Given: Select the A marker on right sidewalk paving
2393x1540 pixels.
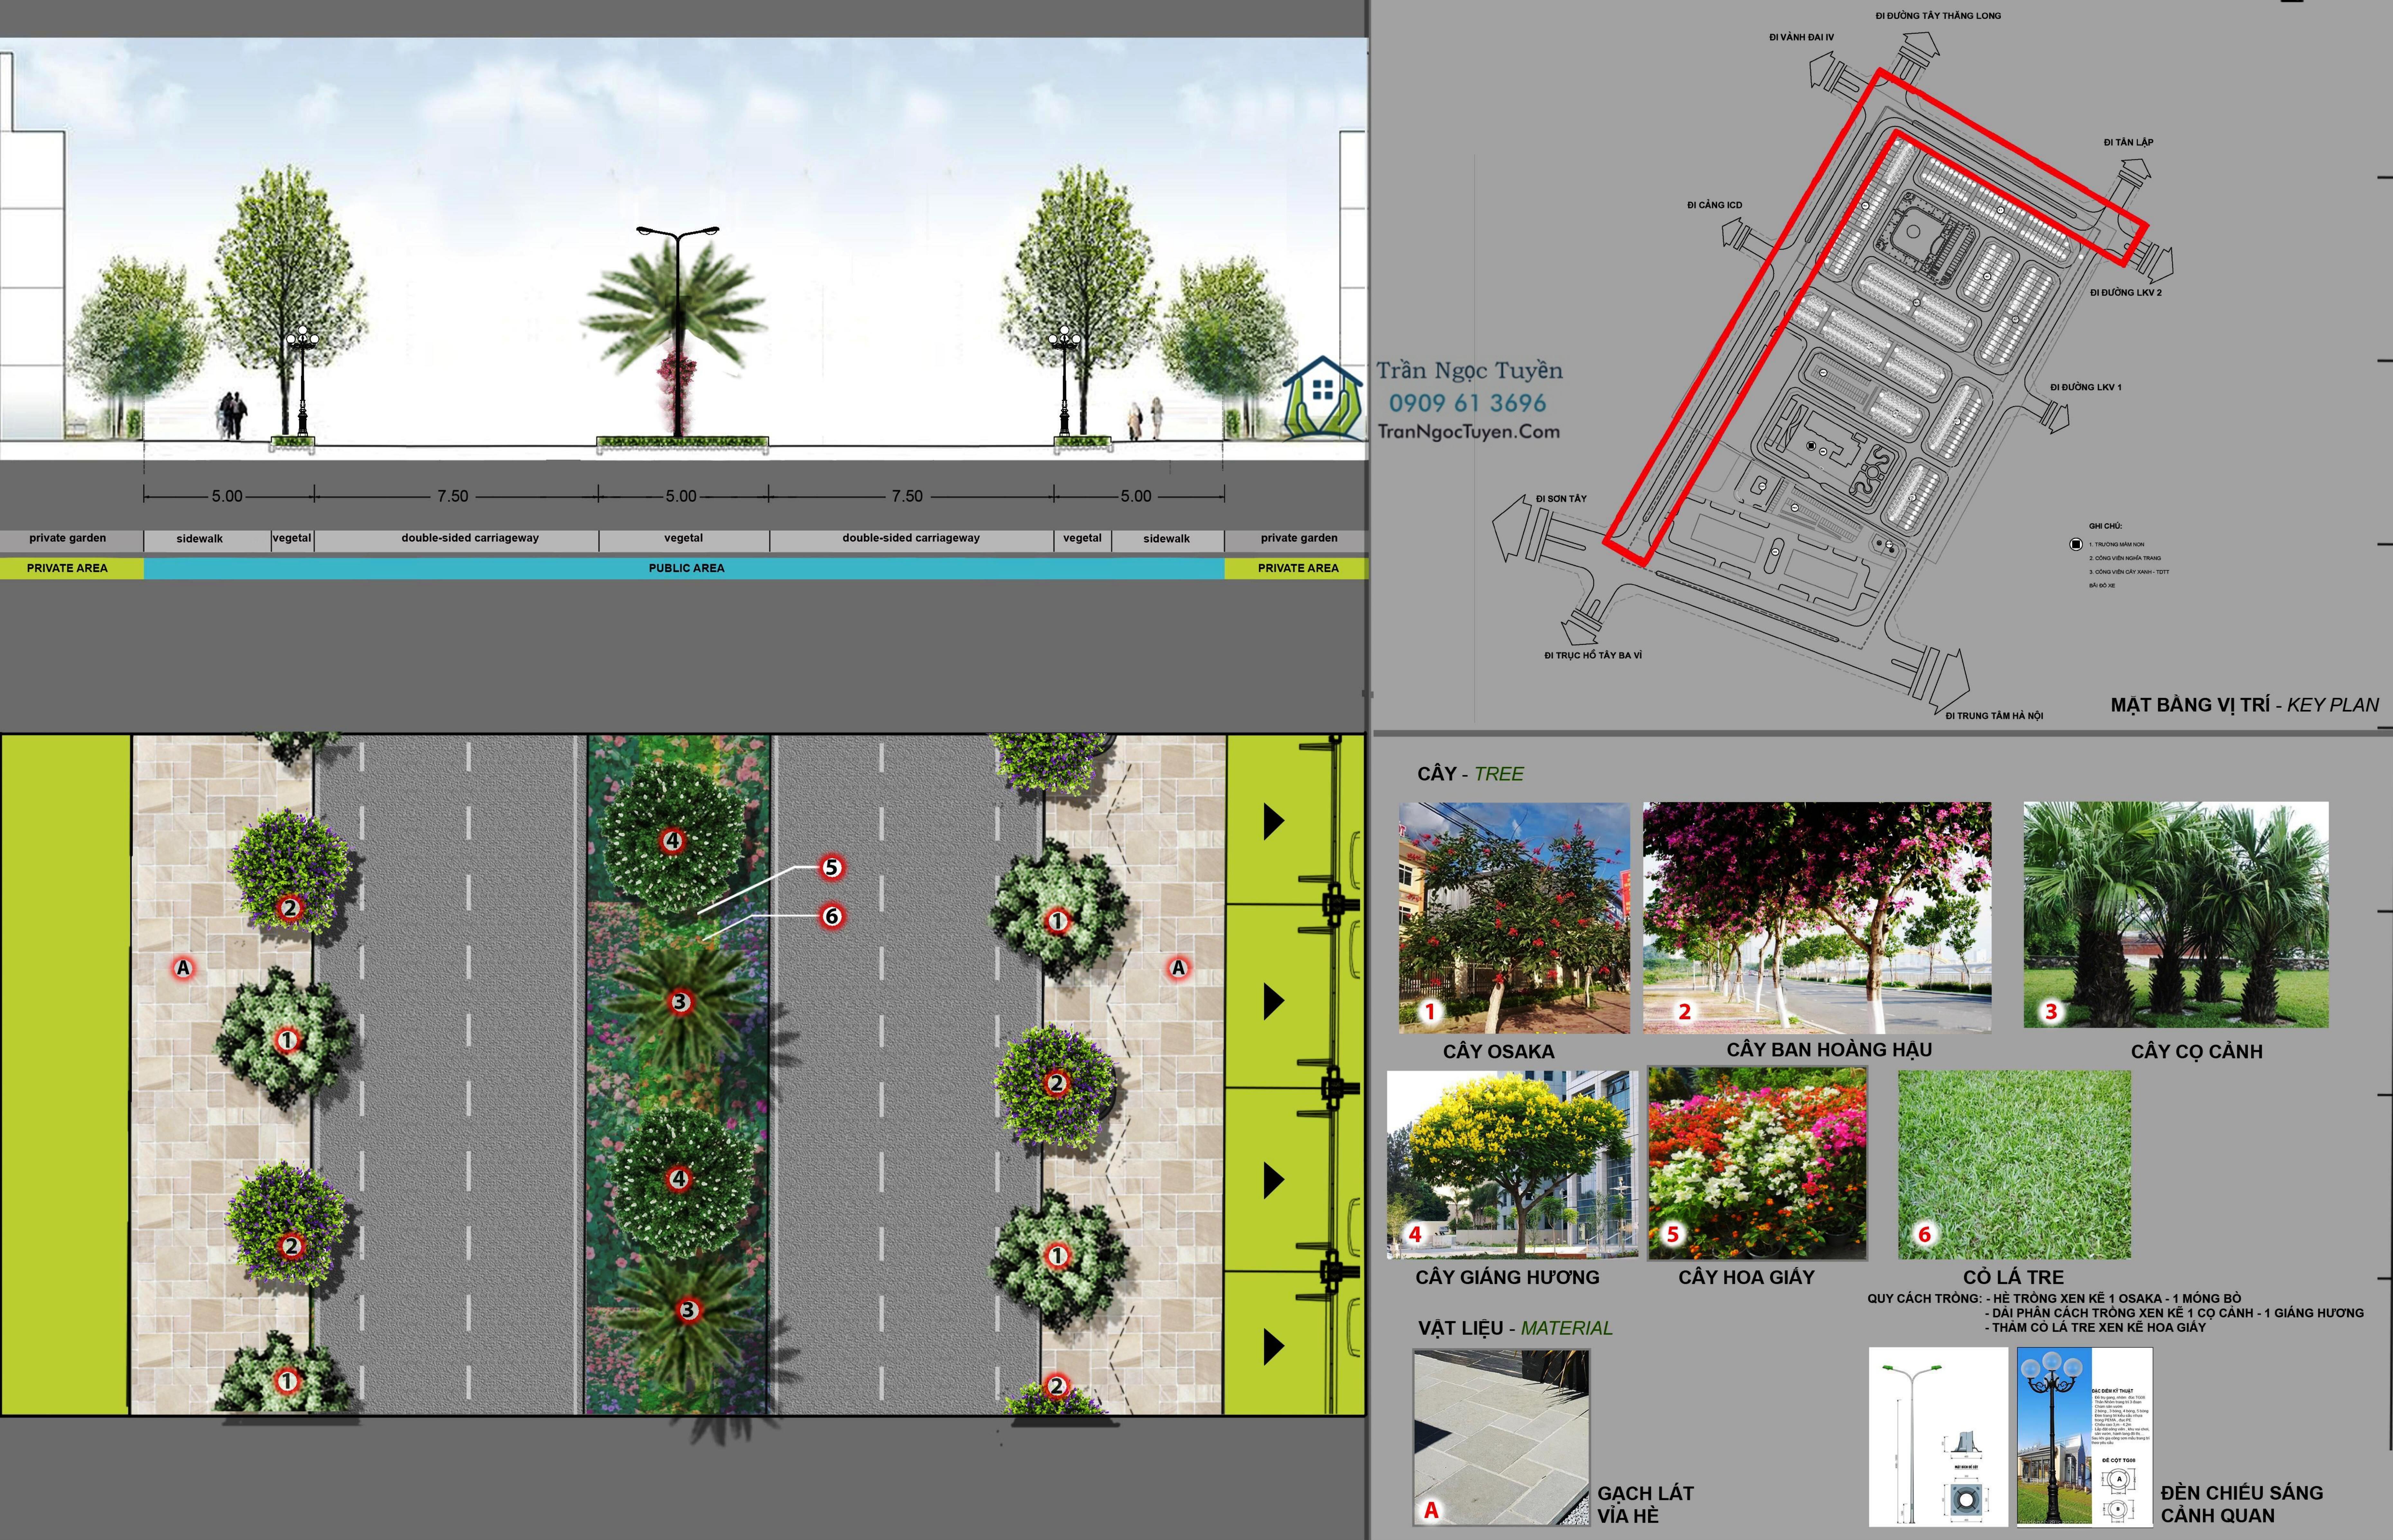Looking at the screenshot, I should tap(1179, 968).
